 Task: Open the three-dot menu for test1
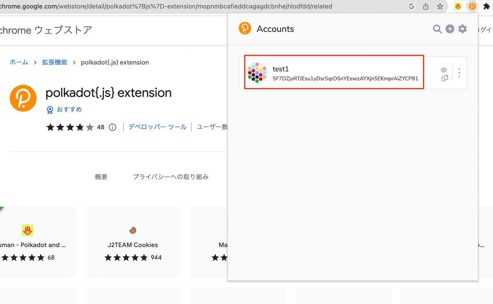coord(459,73)
